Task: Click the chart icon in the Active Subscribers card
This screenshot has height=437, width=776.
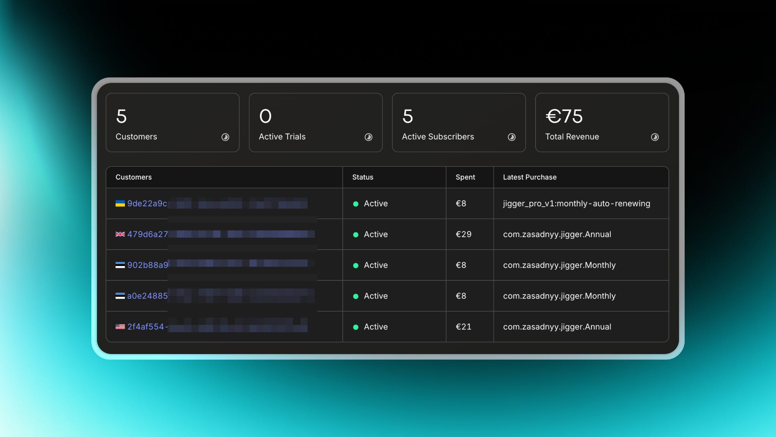Action: click(x=511, y=137)
